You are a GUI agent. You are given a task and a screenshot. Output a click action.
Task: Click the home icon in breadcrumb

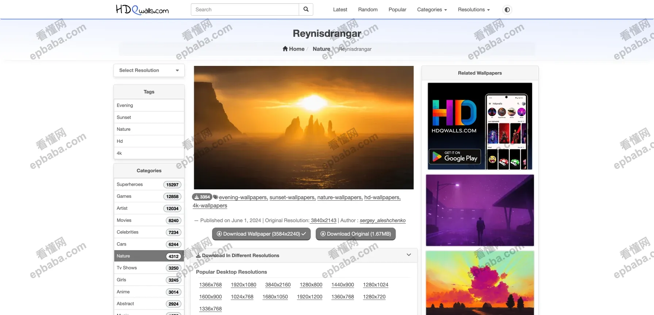point(285,49)
